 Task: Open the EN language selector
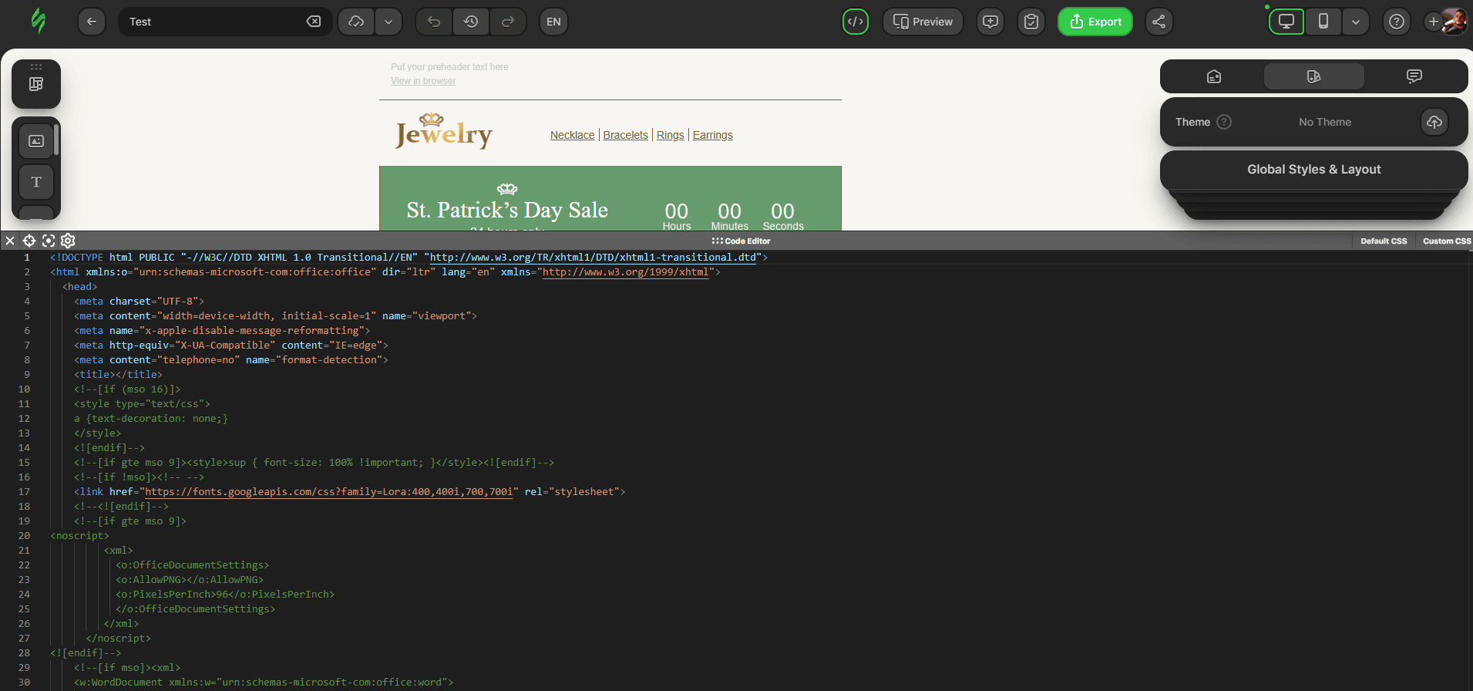click(553, 22)
